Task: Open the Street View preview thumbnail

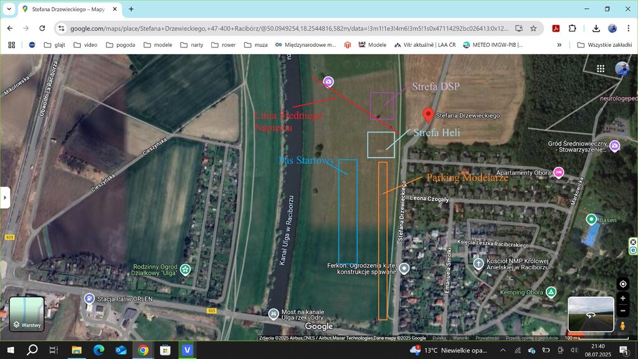Action: (591, 314)
